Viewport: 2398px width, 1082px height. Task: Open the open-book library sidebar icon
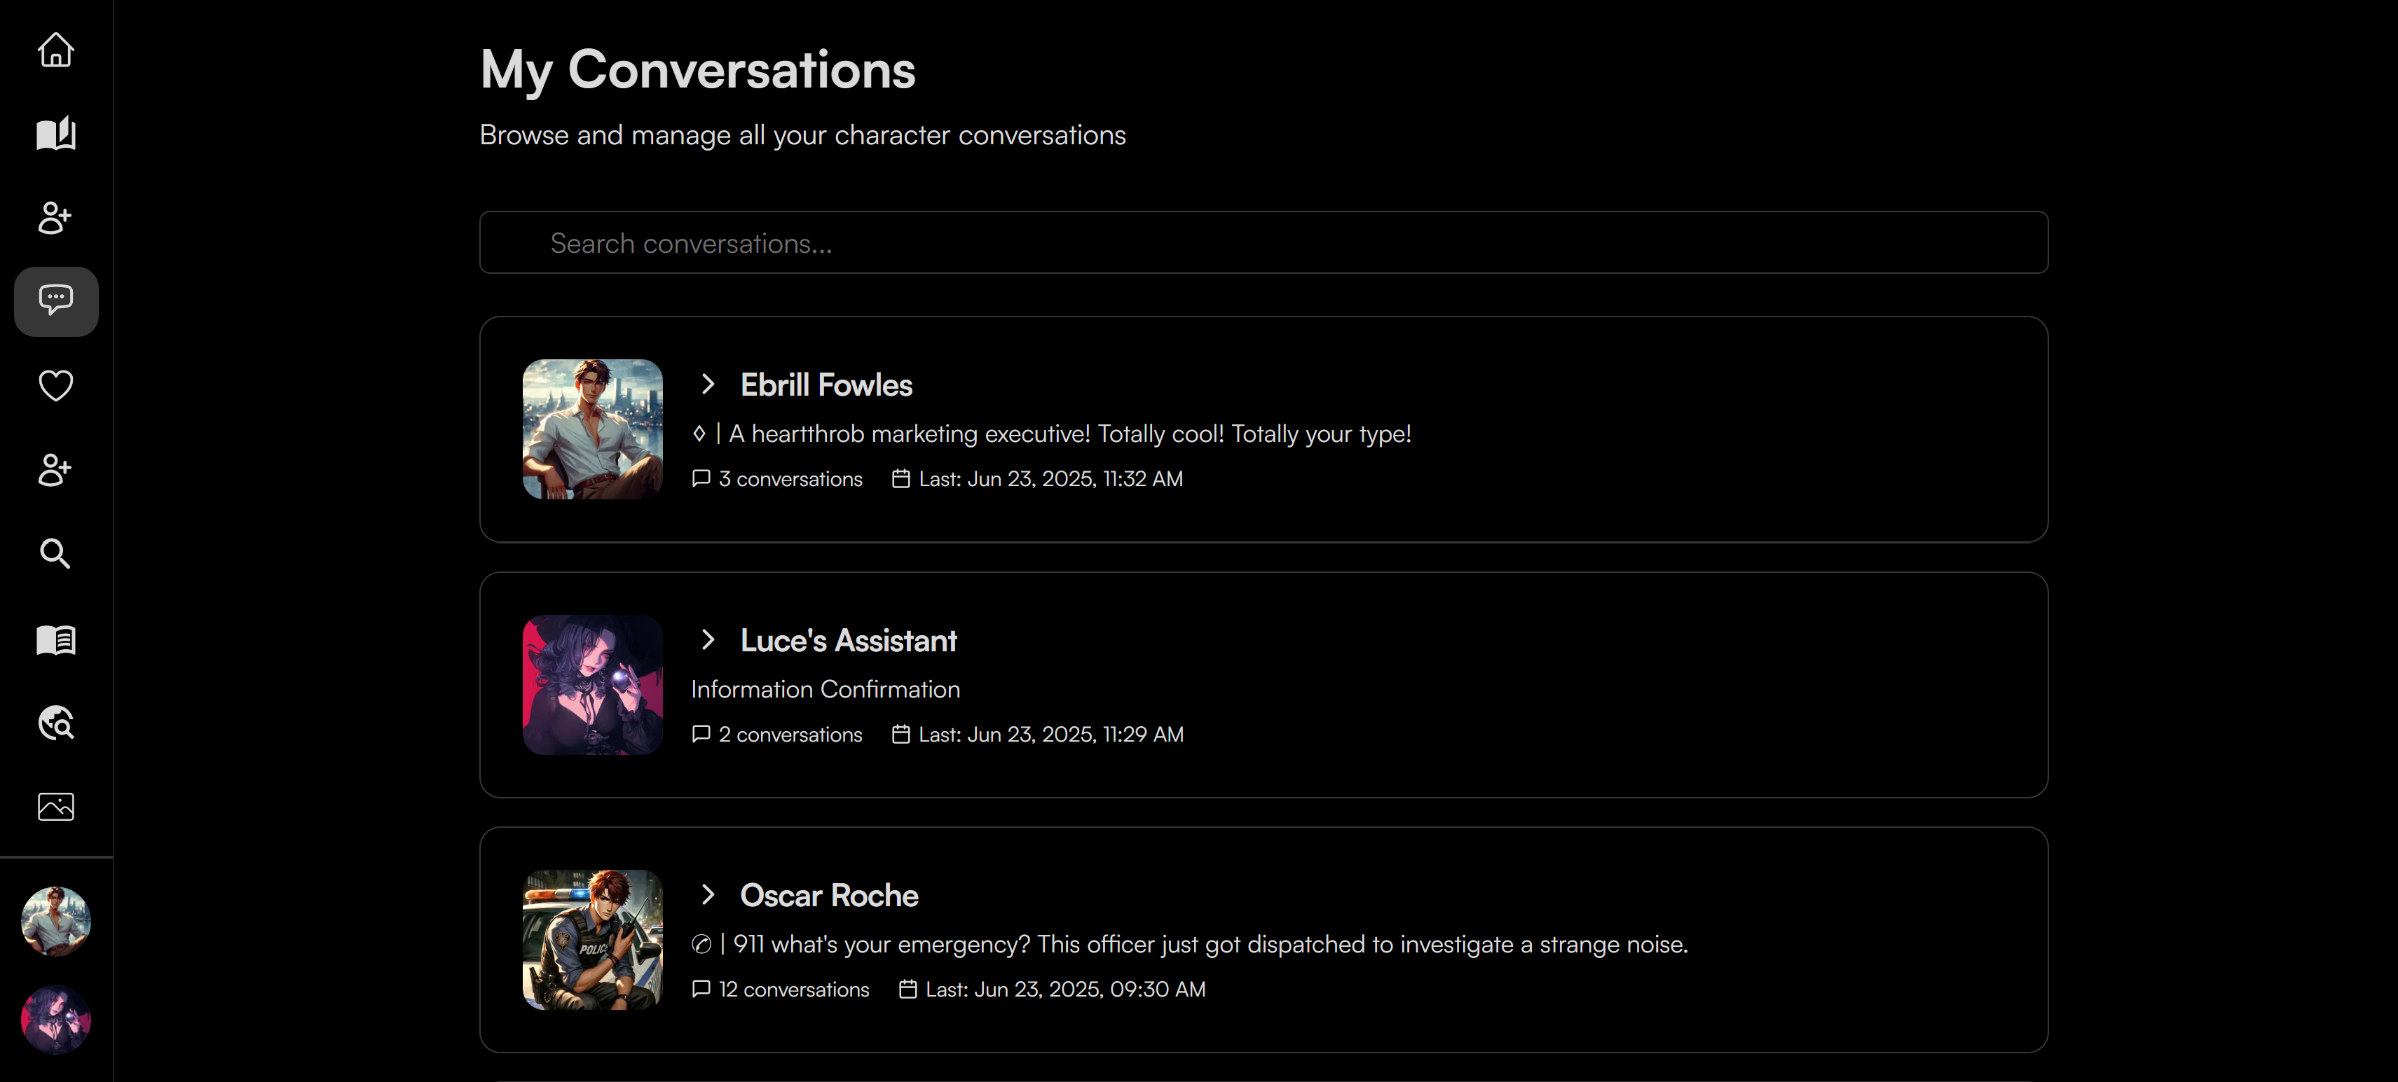click(56, 134)
